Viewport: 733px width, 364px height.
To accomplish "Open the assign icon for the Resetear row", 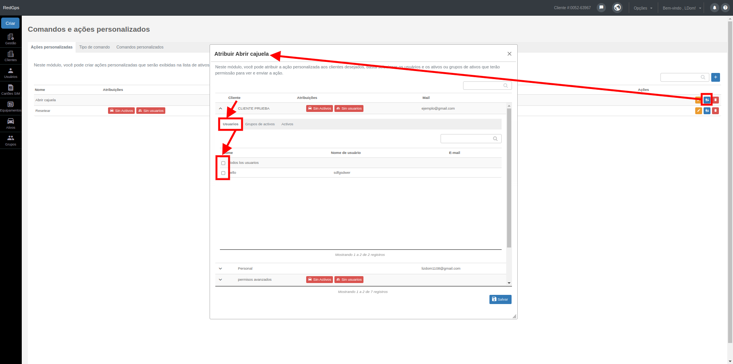I will 707,111.
